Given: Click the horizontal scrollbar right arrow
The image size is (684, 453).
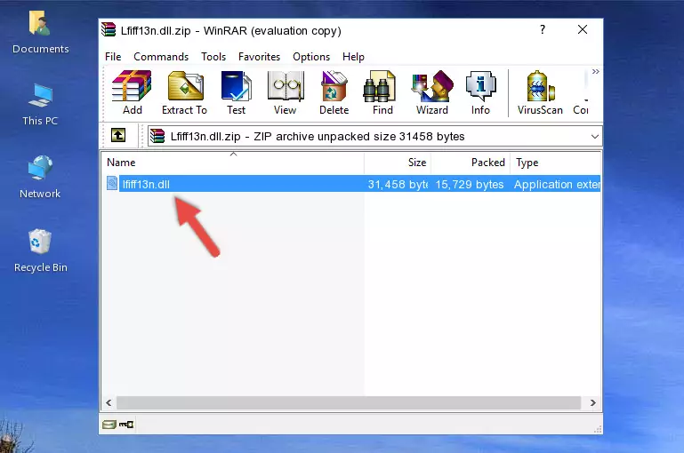Looking at the screenshot, I should click(592, 402).
